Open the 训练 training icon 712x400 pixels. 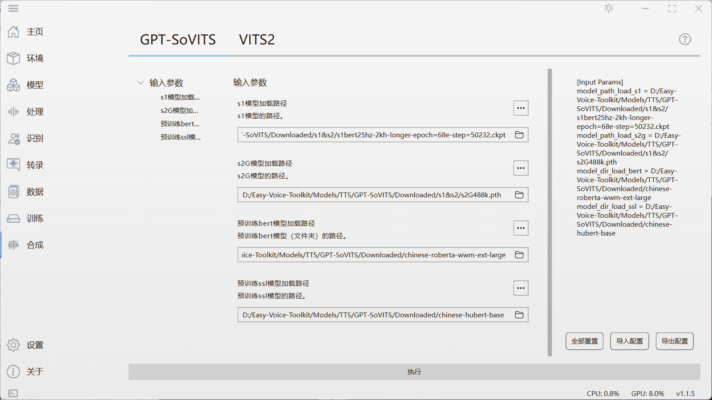13,218
